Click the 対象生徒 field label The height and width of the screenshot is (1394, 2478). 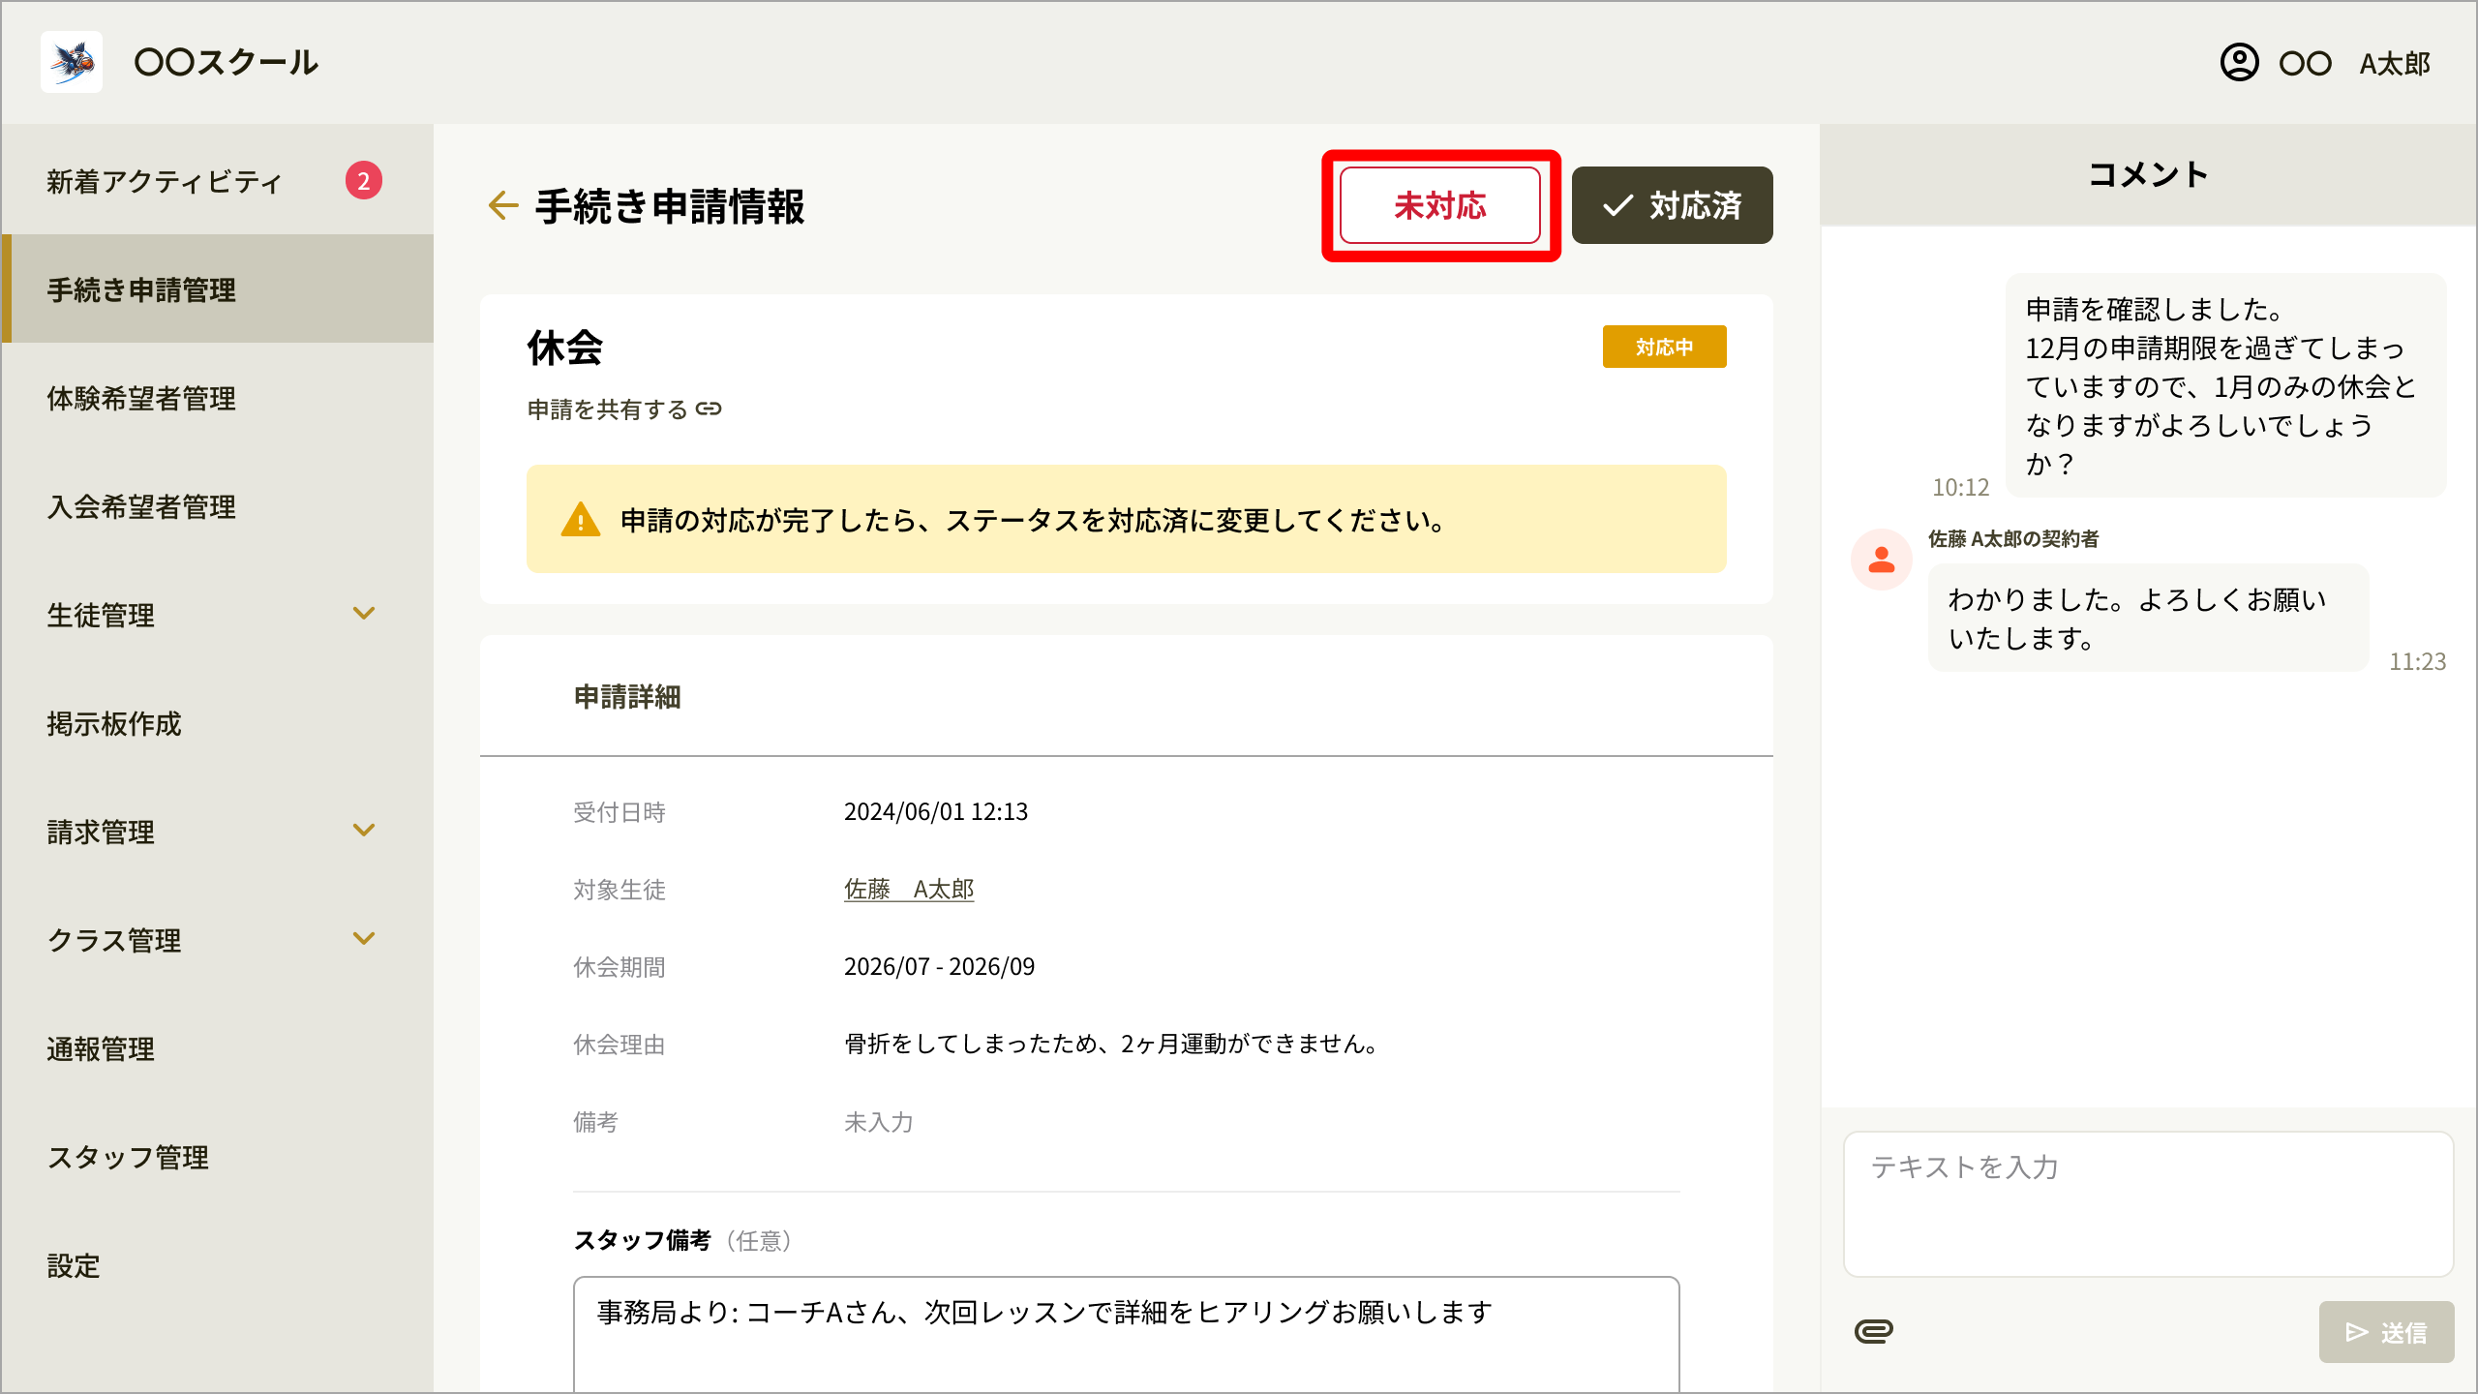tap(619, 889)
